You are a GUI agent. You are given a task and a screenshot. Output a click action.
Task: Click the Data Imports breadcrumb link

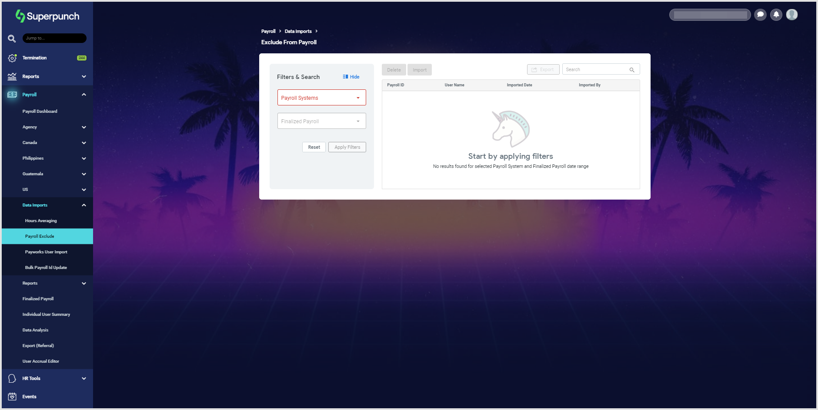298,31
